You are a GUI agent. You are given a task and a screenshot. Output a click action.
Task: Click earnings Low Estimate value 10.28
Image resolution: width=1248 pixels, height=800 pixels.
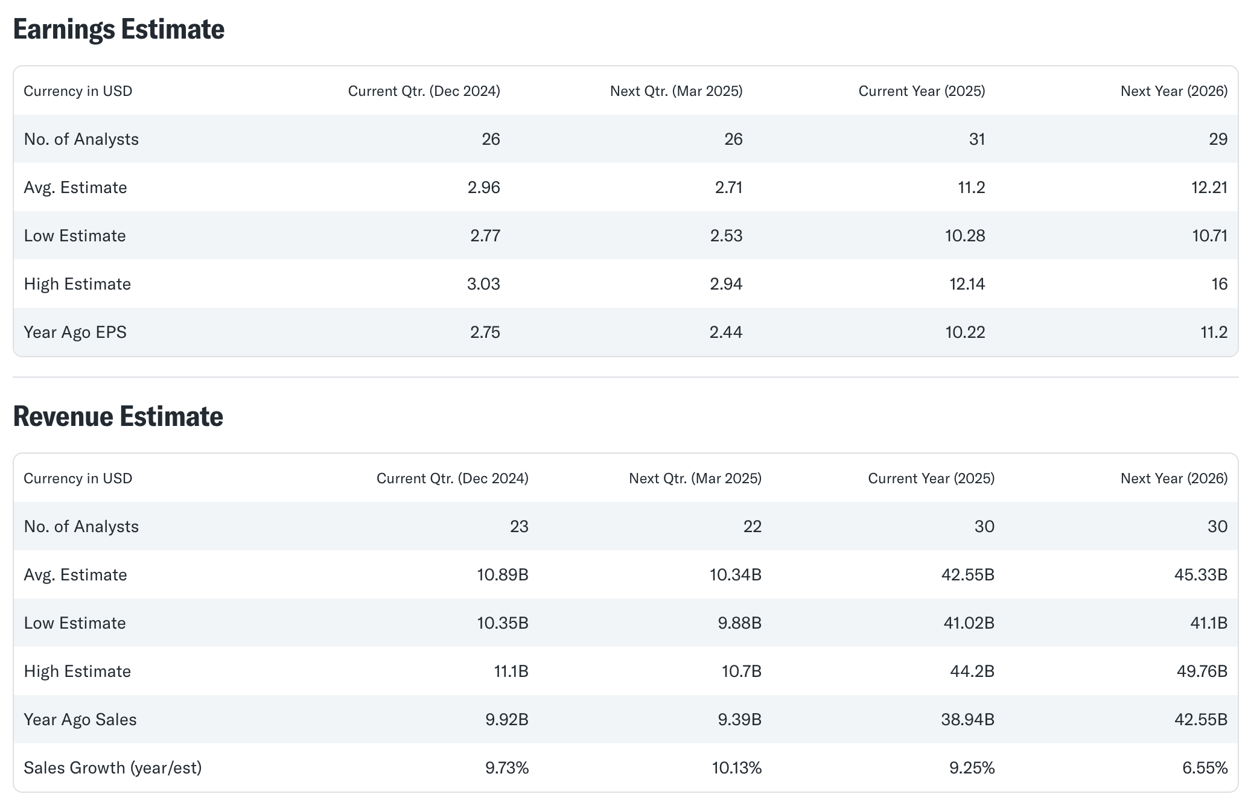964,236
